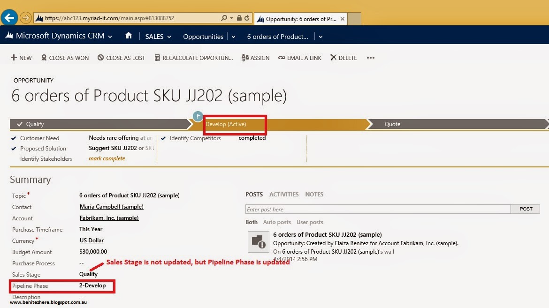Filter posts by User posts

[310, 222]
